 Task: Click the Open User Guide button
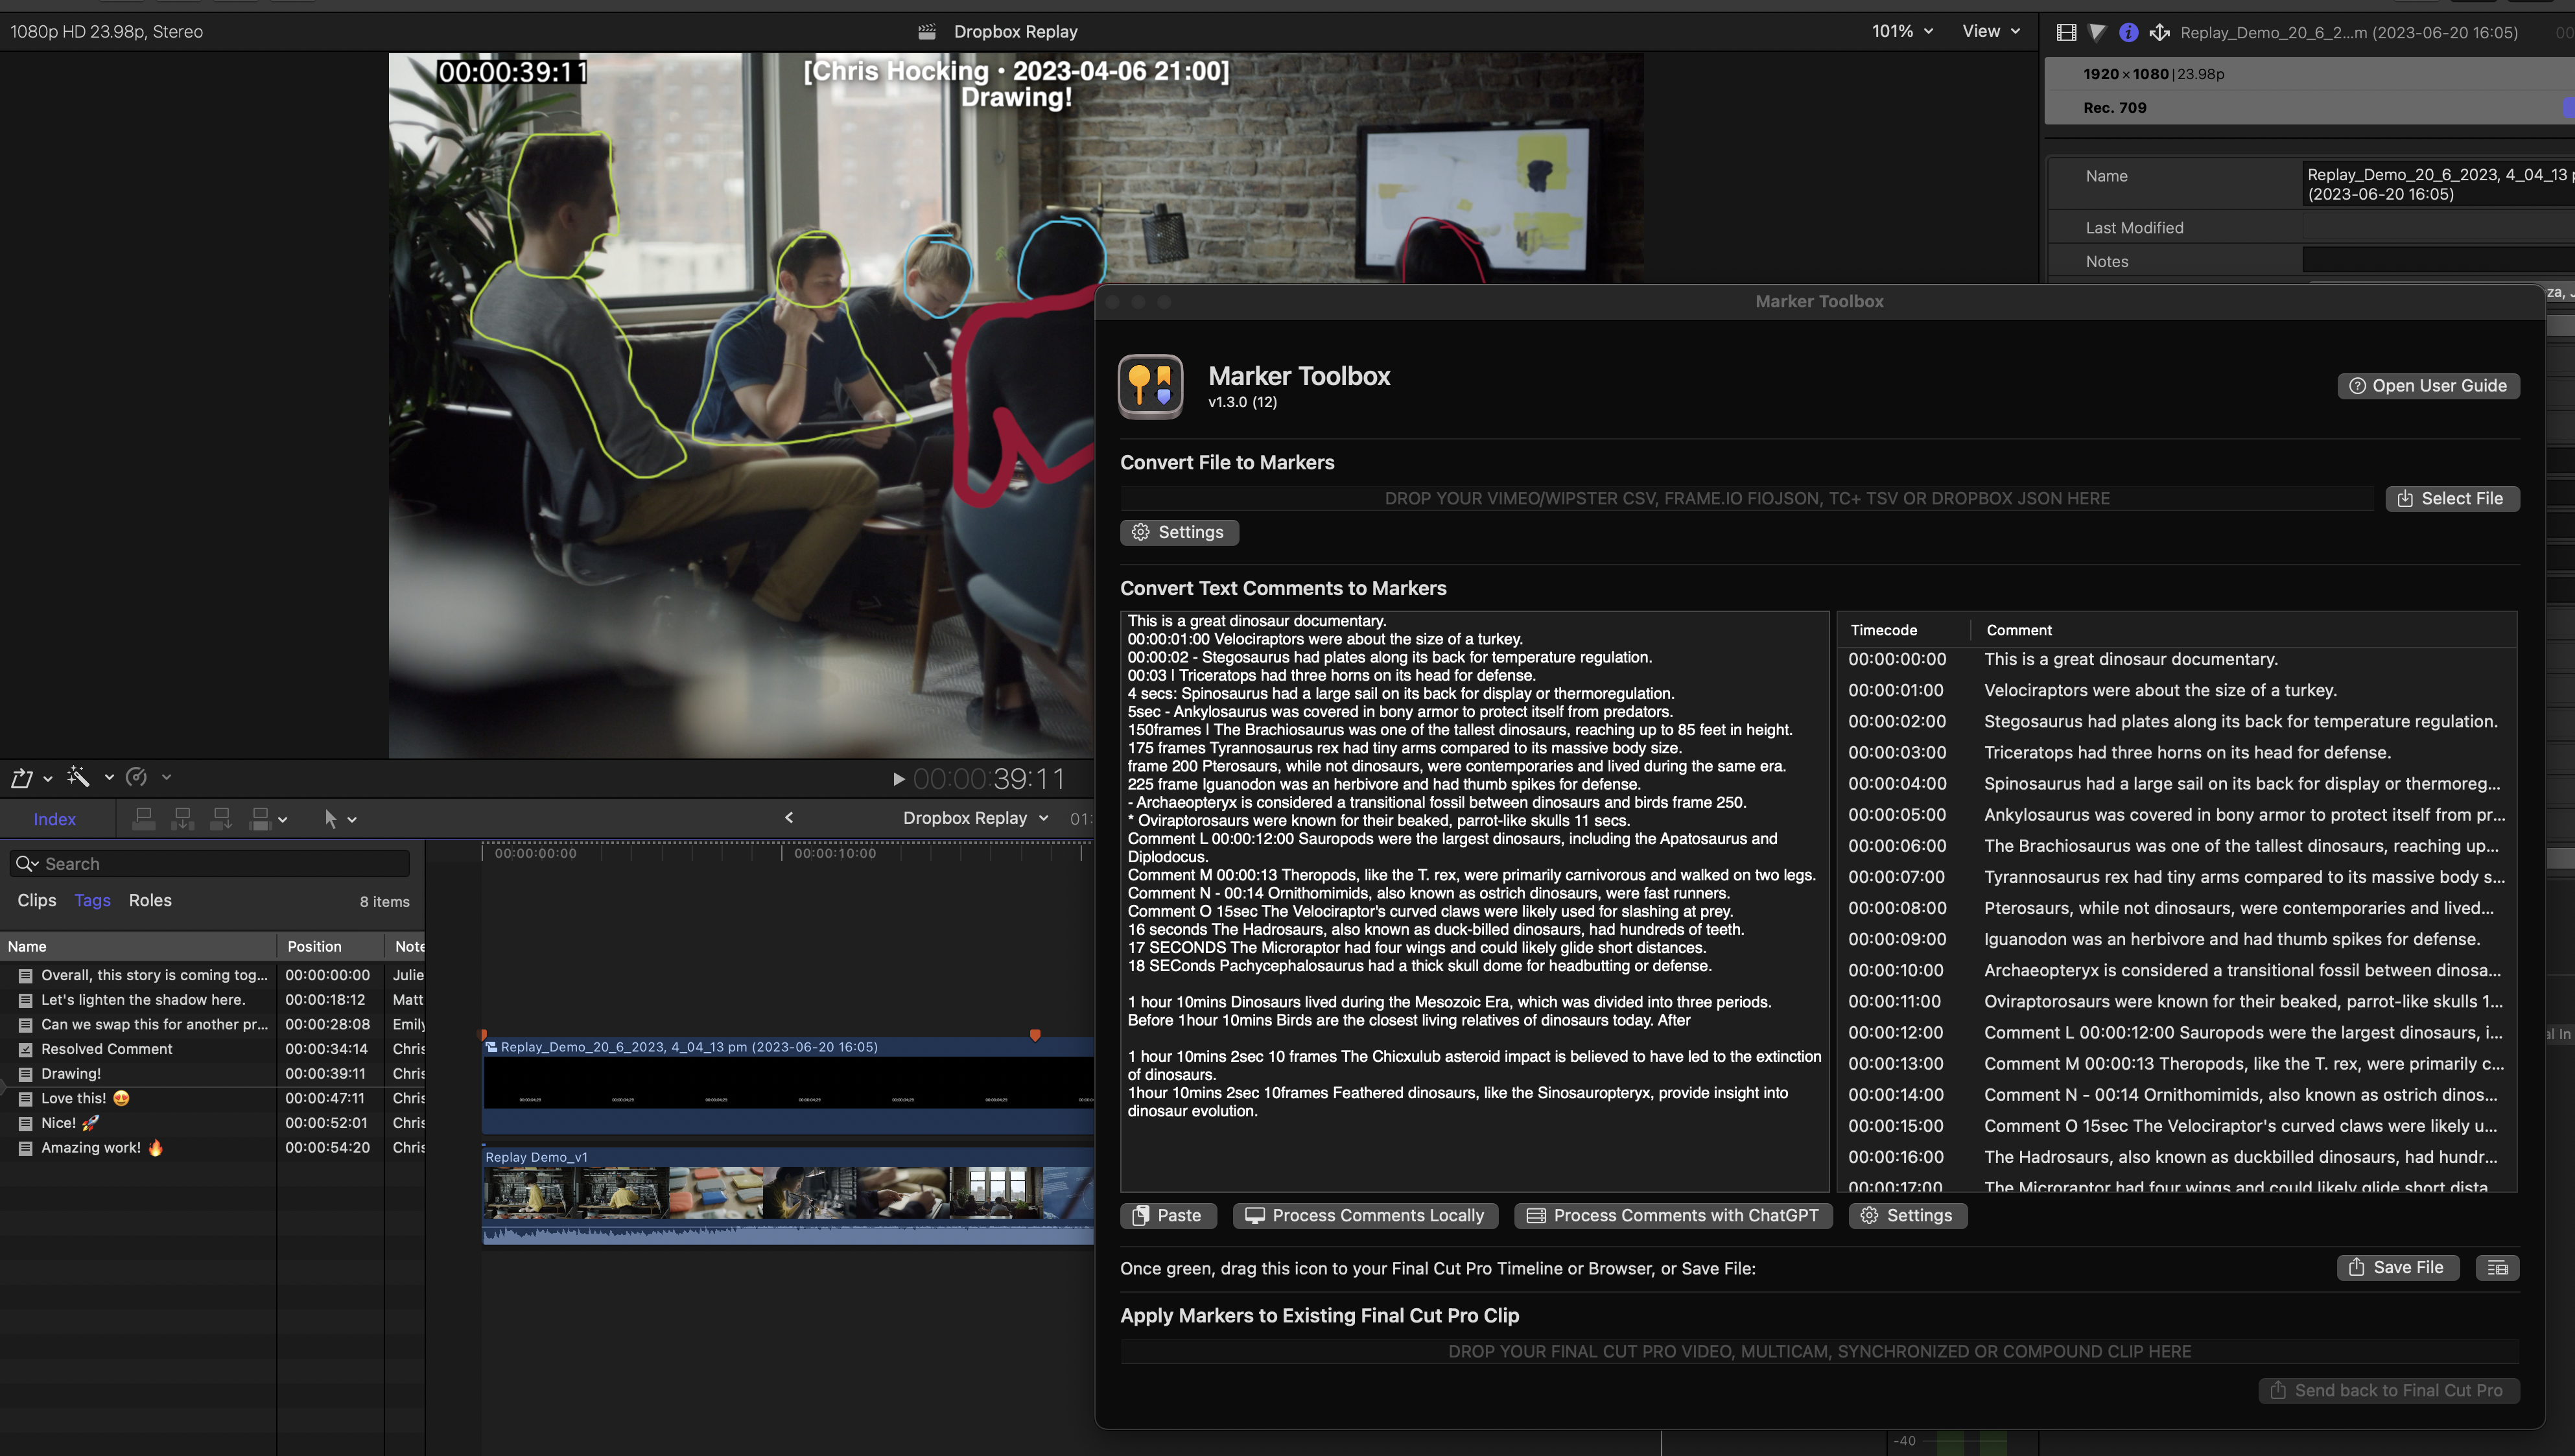point(2427,386)
